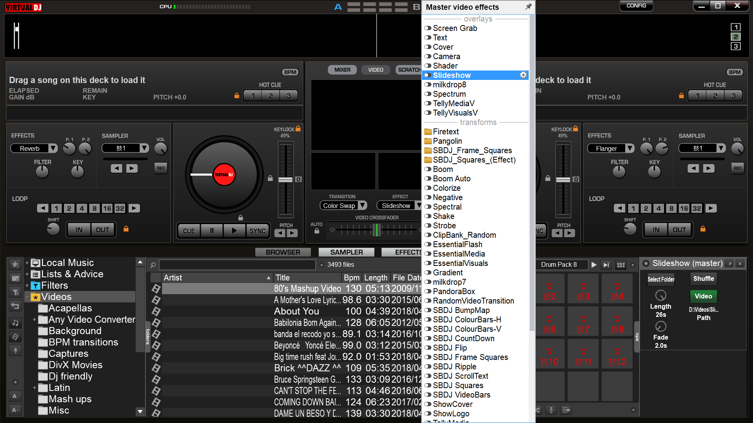Click left sampler next arrow
Viewport: 753px width, 423px height.
tap(132, 168)
